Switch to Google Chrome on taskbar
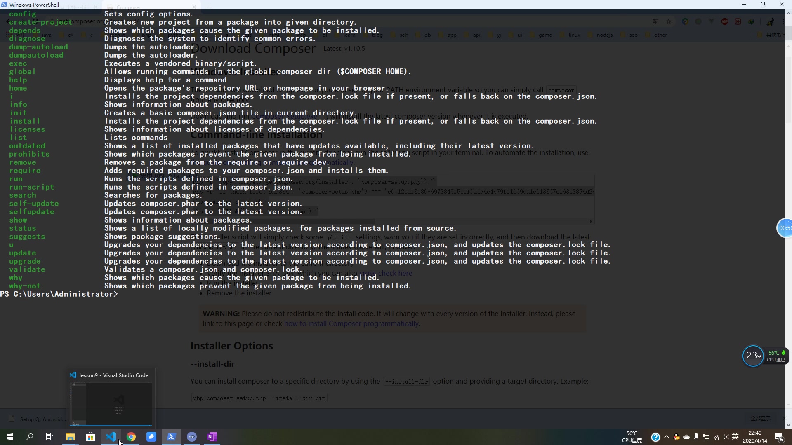Viewport: 792px width, 445px height. [131, 437]
